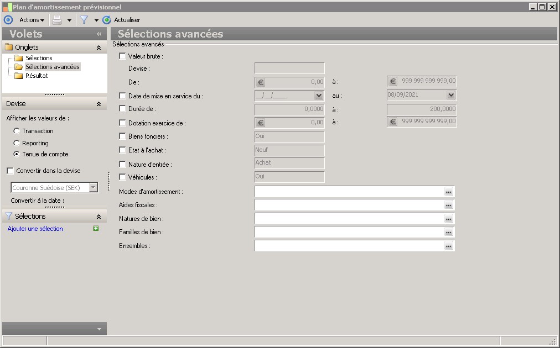Toggle the Véhicules checkbox
This screenshot has width=560, height=348.
pyautogui.click(x=122, y=177)
